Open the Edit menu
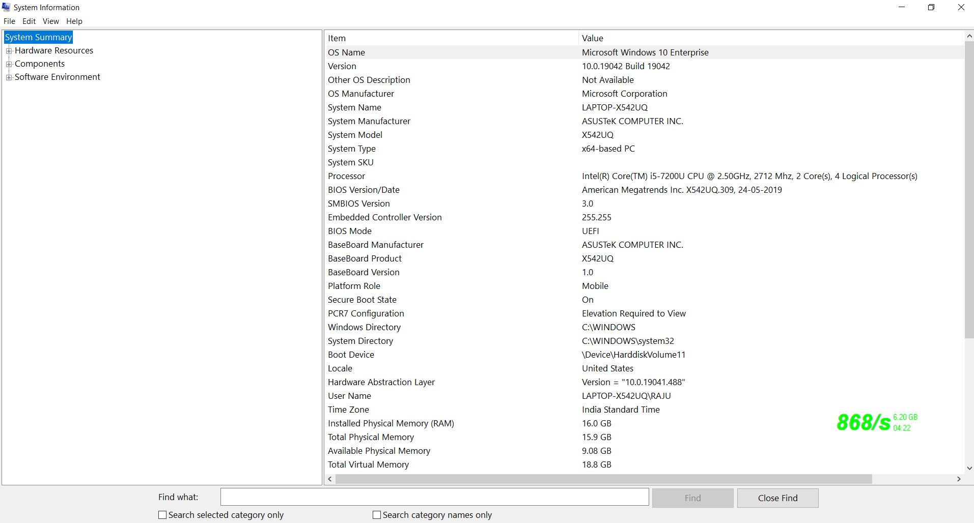This screenshot has height=523, width=974. click(29, 21)
